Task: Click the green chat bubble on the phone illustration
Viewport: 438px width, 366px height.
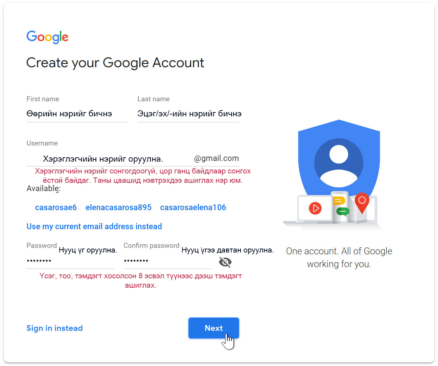Action: pos(343,211)
